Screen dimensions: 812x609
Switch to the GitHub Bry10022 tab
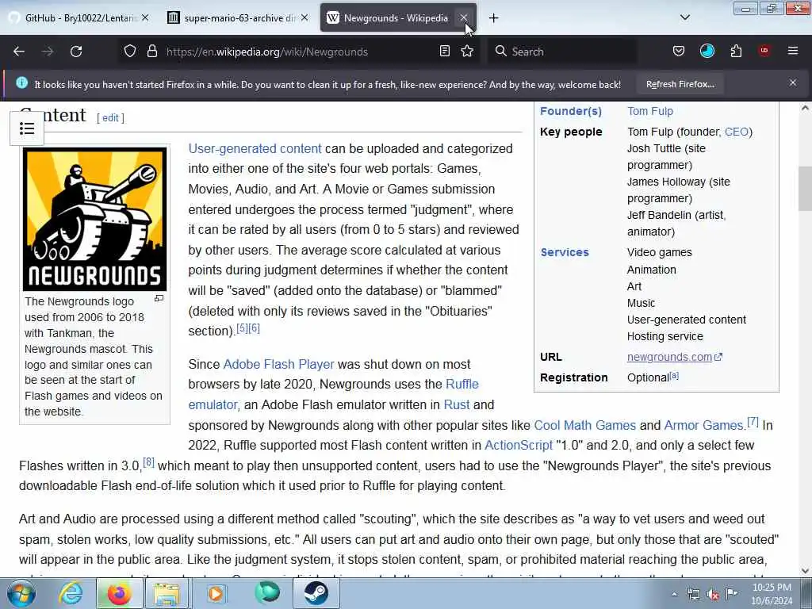[x=79, y=17]
